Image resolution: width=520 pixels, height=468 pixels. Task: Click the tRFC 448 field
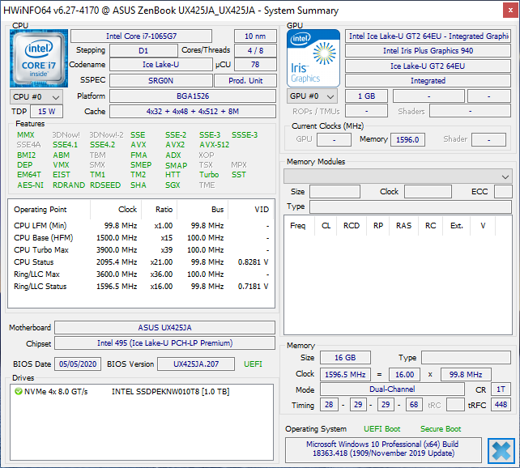coord(501,404)
